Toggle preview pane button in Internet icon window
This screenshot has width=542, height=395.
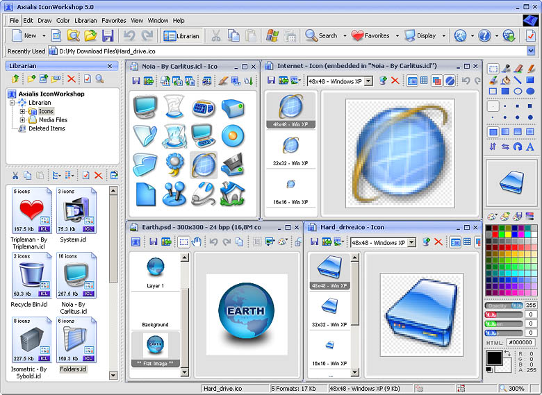coord(412,81)
